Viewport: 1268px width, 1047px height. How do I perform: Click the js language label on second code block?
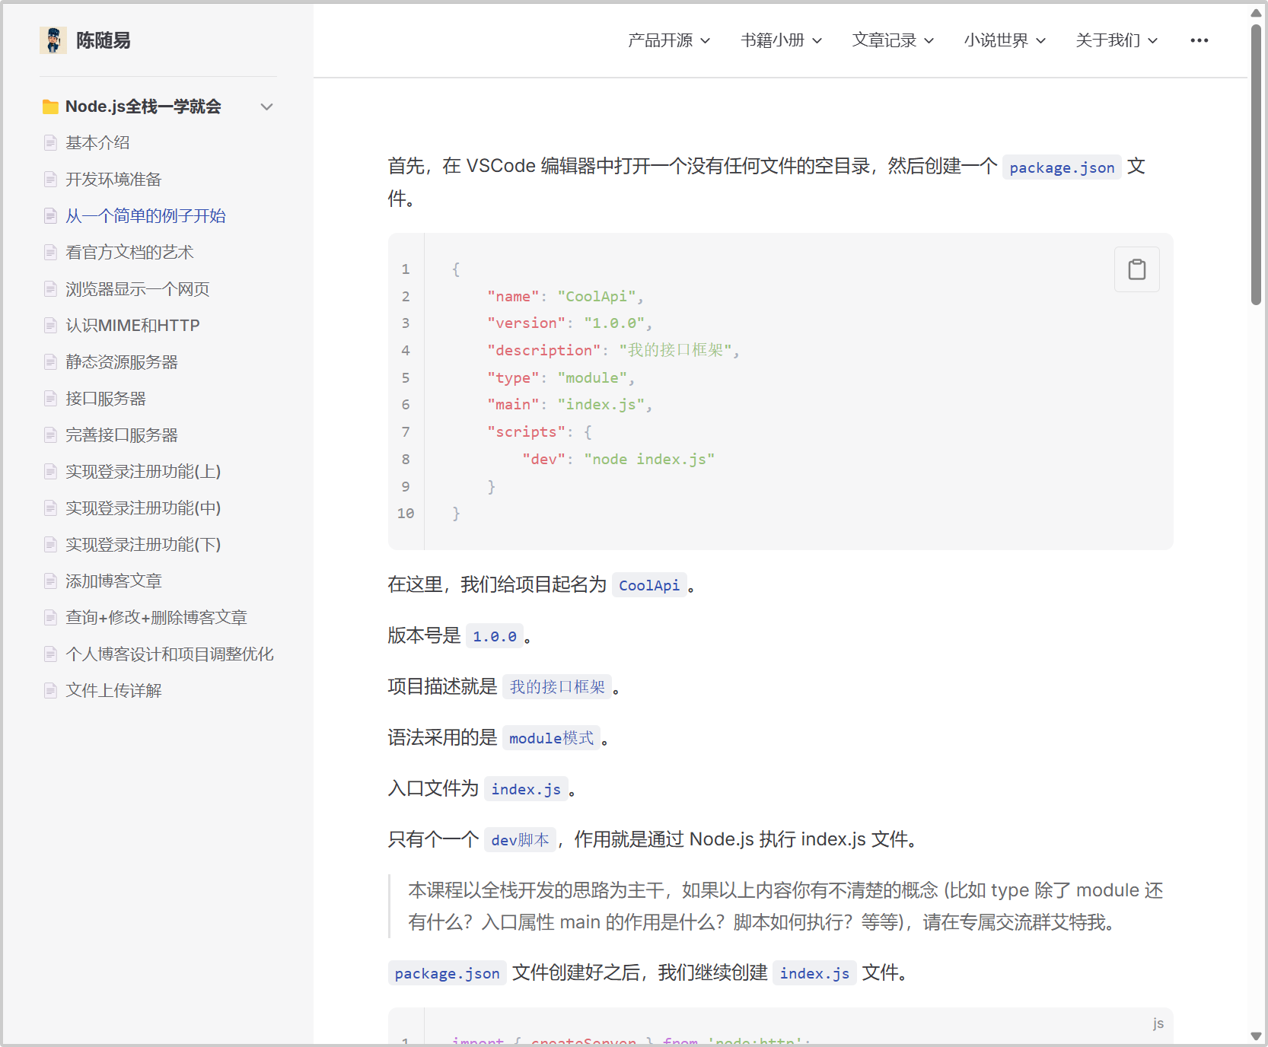(x=1158, y=1023)
